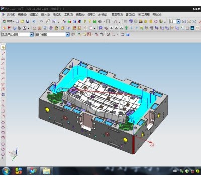Toggle the dashed rectangle selection mode icon
This screenshot has width=201, height=181.
pyautogui.click(x=114, y=34)
